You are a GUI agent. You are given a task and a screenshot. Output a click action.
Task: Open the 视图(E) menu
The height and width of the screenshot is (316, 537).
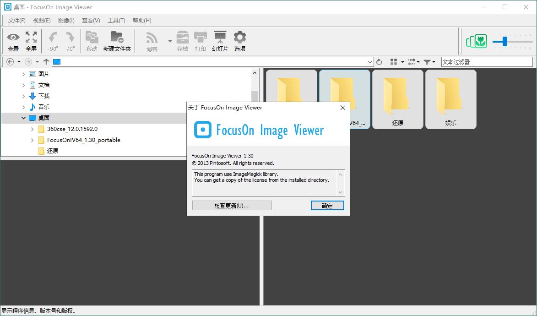(42, 21)
